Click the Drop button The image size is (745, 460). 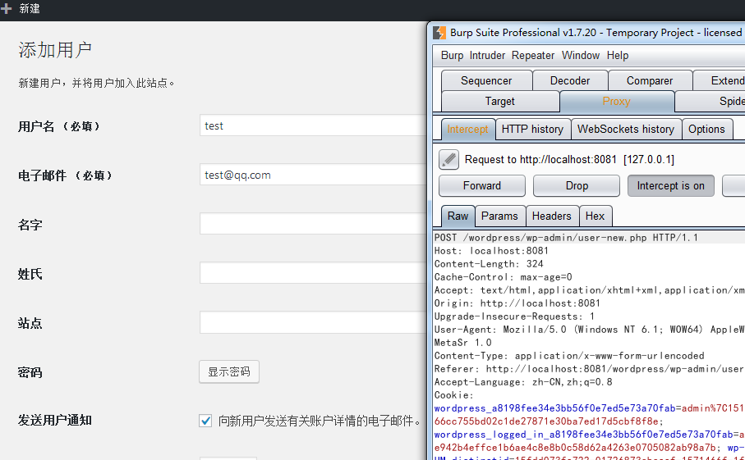(577, 186)
